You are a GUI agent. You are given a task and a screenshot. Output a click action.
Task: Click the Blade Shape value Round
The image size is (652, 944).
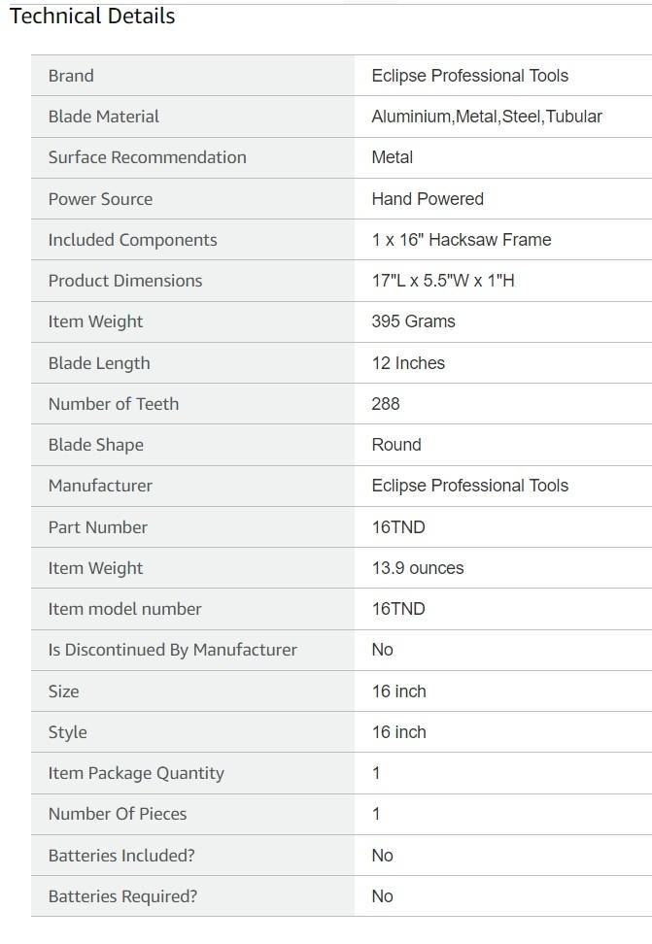click(x=396, y=445)
